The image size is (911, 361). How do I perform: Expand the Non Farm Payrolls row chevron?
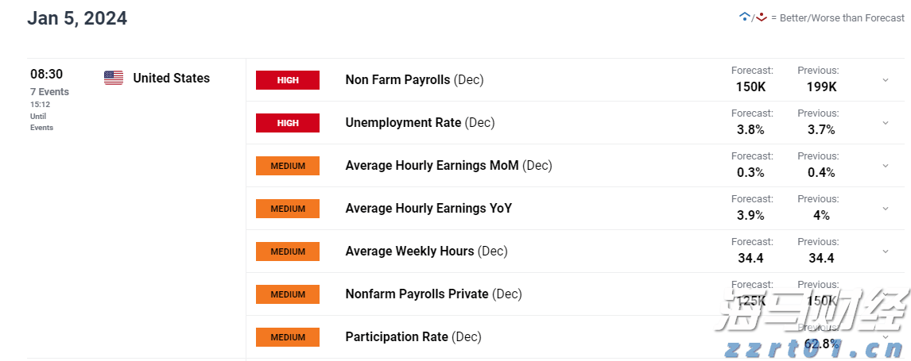[x=886, y=80]
